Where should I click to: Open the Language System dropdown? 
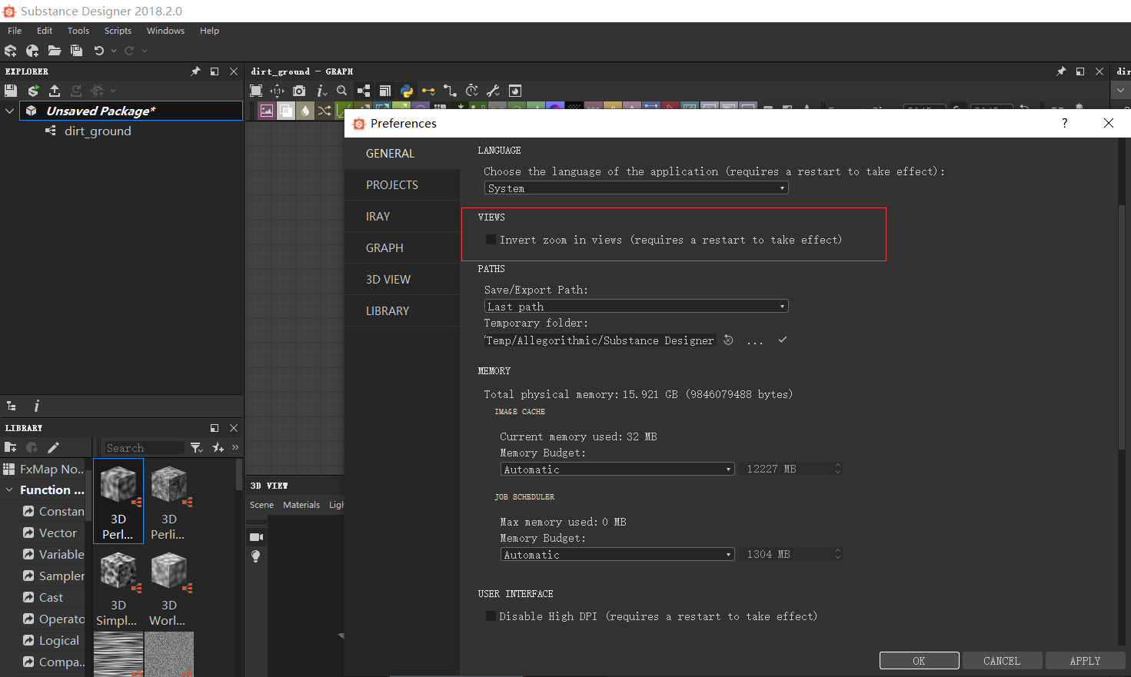(x=637, y=188)
